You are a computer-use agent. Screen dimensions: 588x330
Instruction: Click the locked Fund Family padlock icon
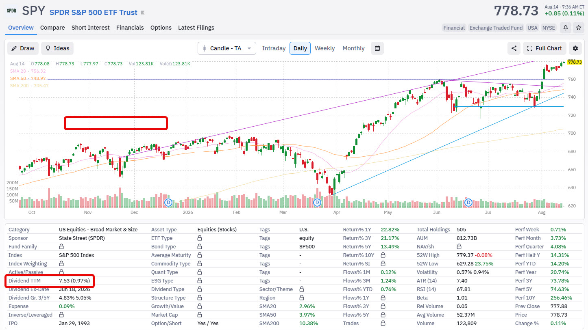[x=61, y=246]
